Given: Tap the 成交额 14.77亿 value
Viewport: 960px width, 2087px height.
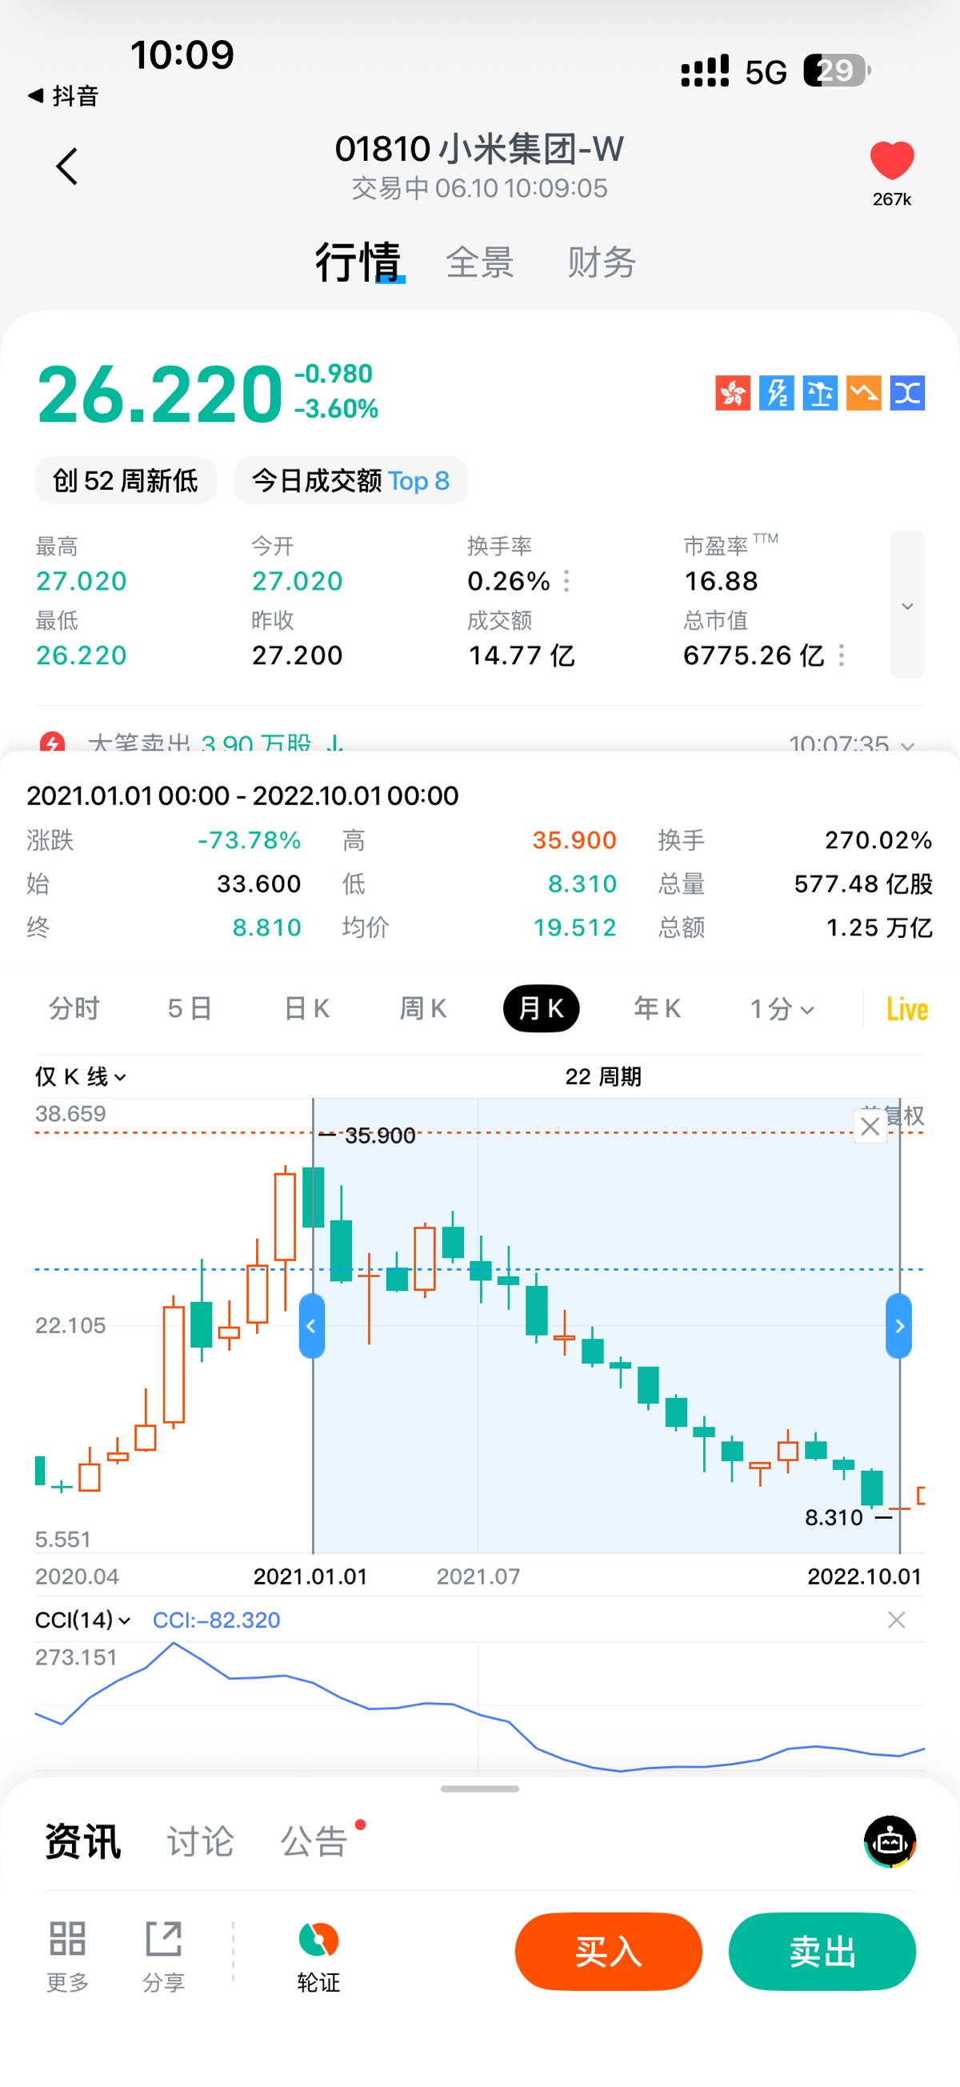Looking at the screenshot, I should click(522, 655).
